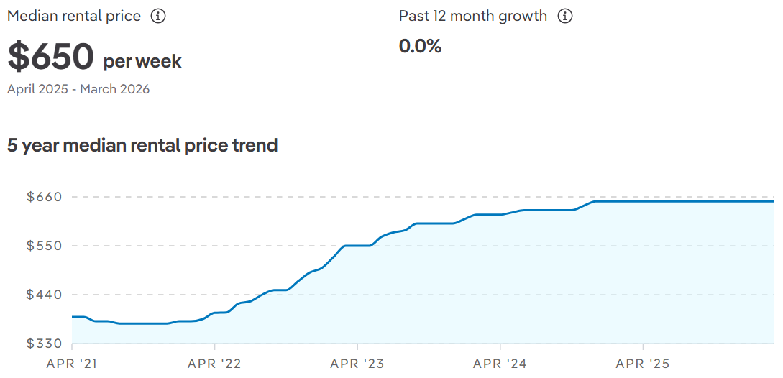Click the trend line's right end
This screenshot has width=783, height=378.
click(x=772, y=201)
